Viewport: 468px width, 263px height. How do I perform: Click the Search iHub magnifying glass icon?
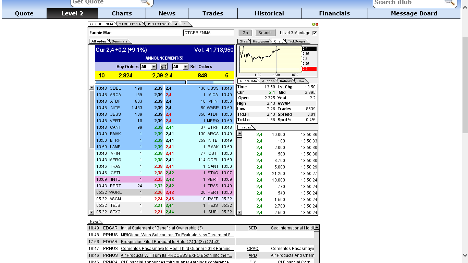(450, 3)
